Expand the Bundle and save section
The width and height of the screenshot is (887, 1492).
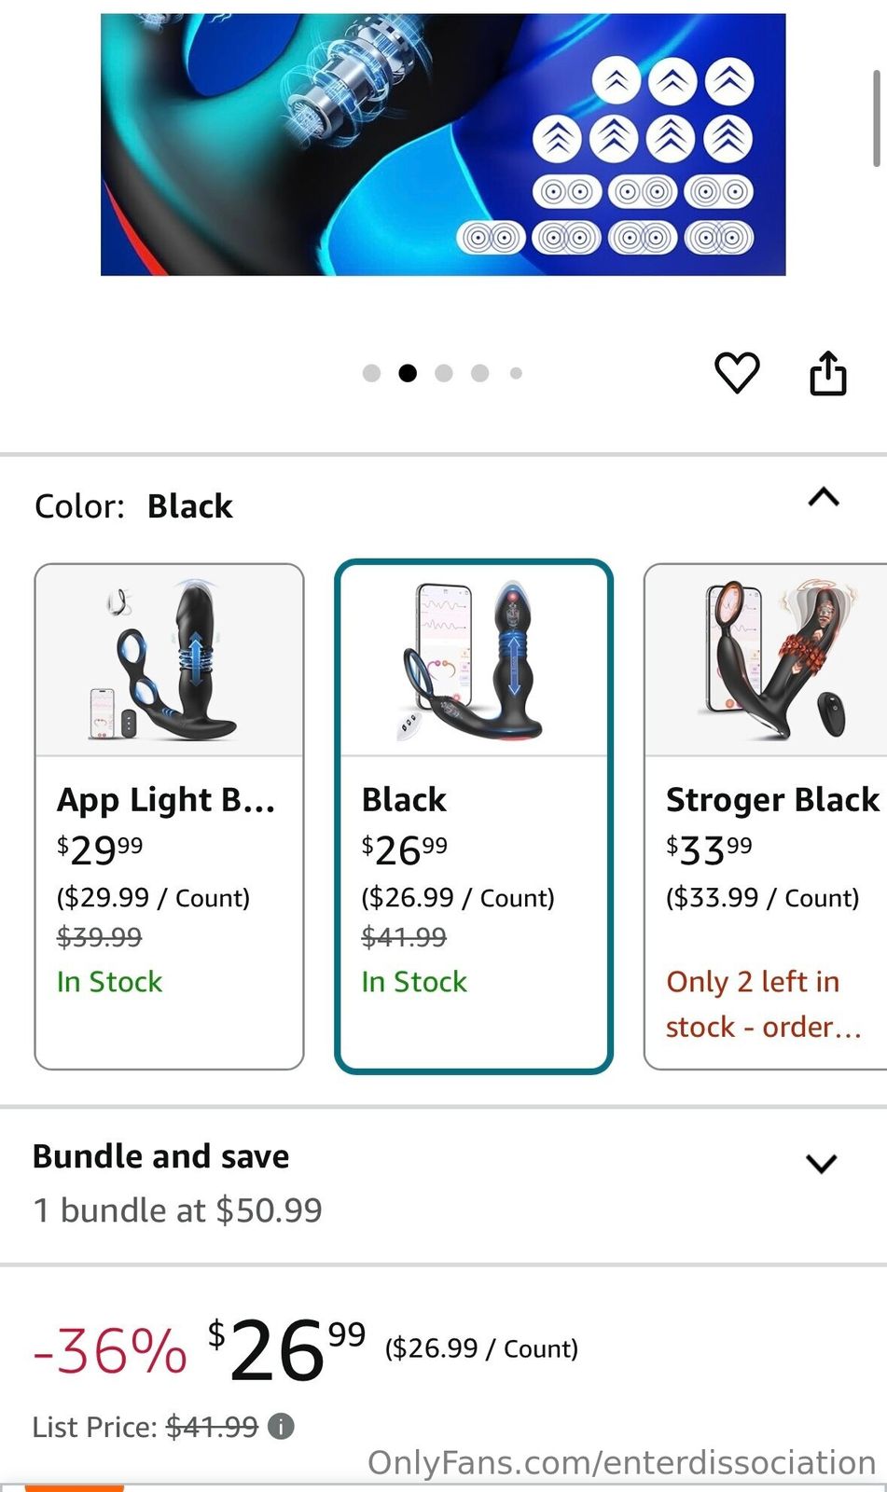tap(821, 1163)
